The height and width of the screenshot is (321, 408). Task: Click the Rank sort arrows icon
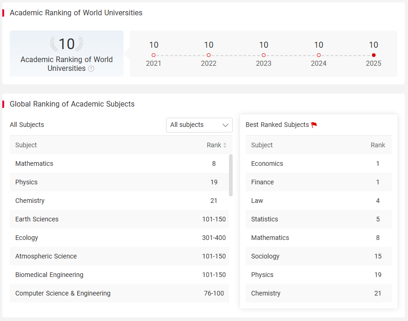(x=225, y=145)
